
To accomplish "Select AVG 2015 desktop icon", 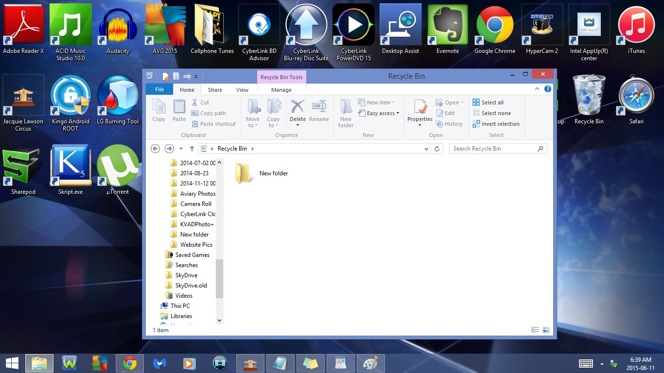I will pyautogui.click(x=165, y=29).
